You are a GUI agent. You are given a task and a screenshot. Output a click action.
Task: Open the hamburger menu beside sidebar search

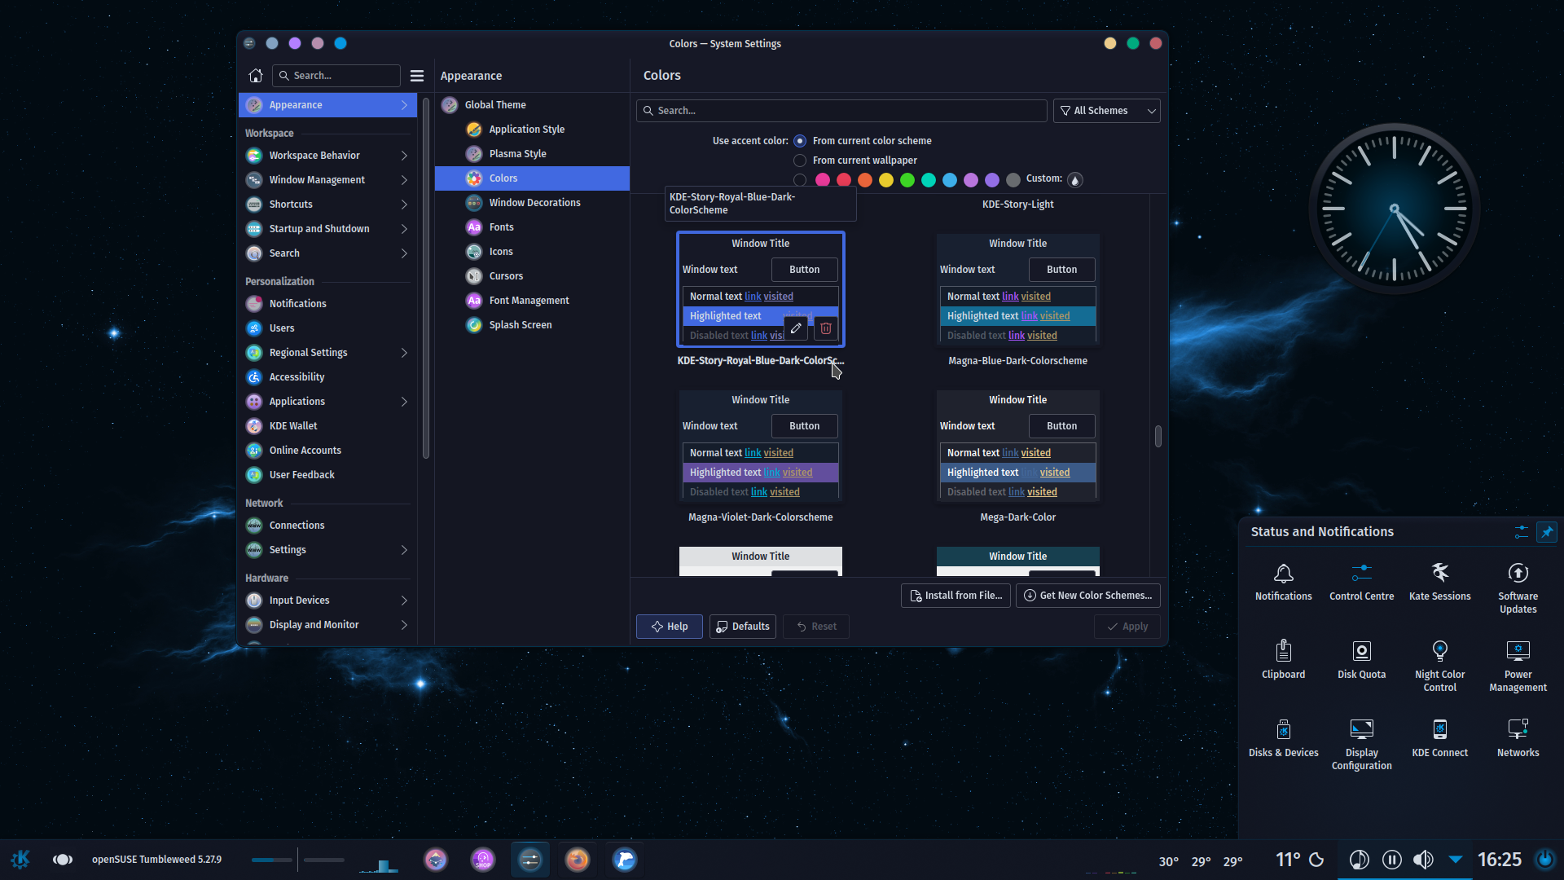(417, 76)
